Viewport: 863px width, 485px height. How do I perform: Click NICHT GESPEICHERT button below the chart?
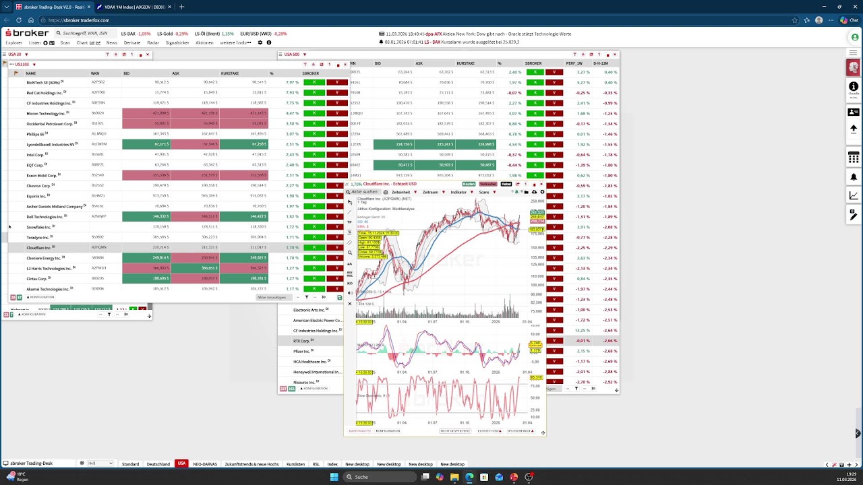pyautogui.click(x=455, y=430)
